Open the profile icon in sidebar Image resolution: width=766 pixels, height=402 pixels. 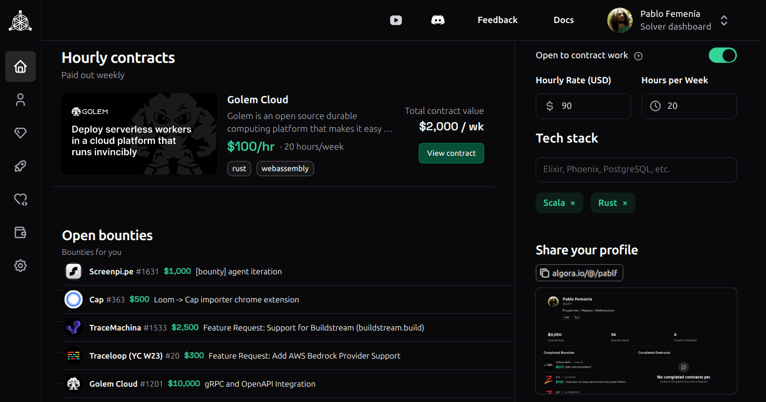point(20,100)
